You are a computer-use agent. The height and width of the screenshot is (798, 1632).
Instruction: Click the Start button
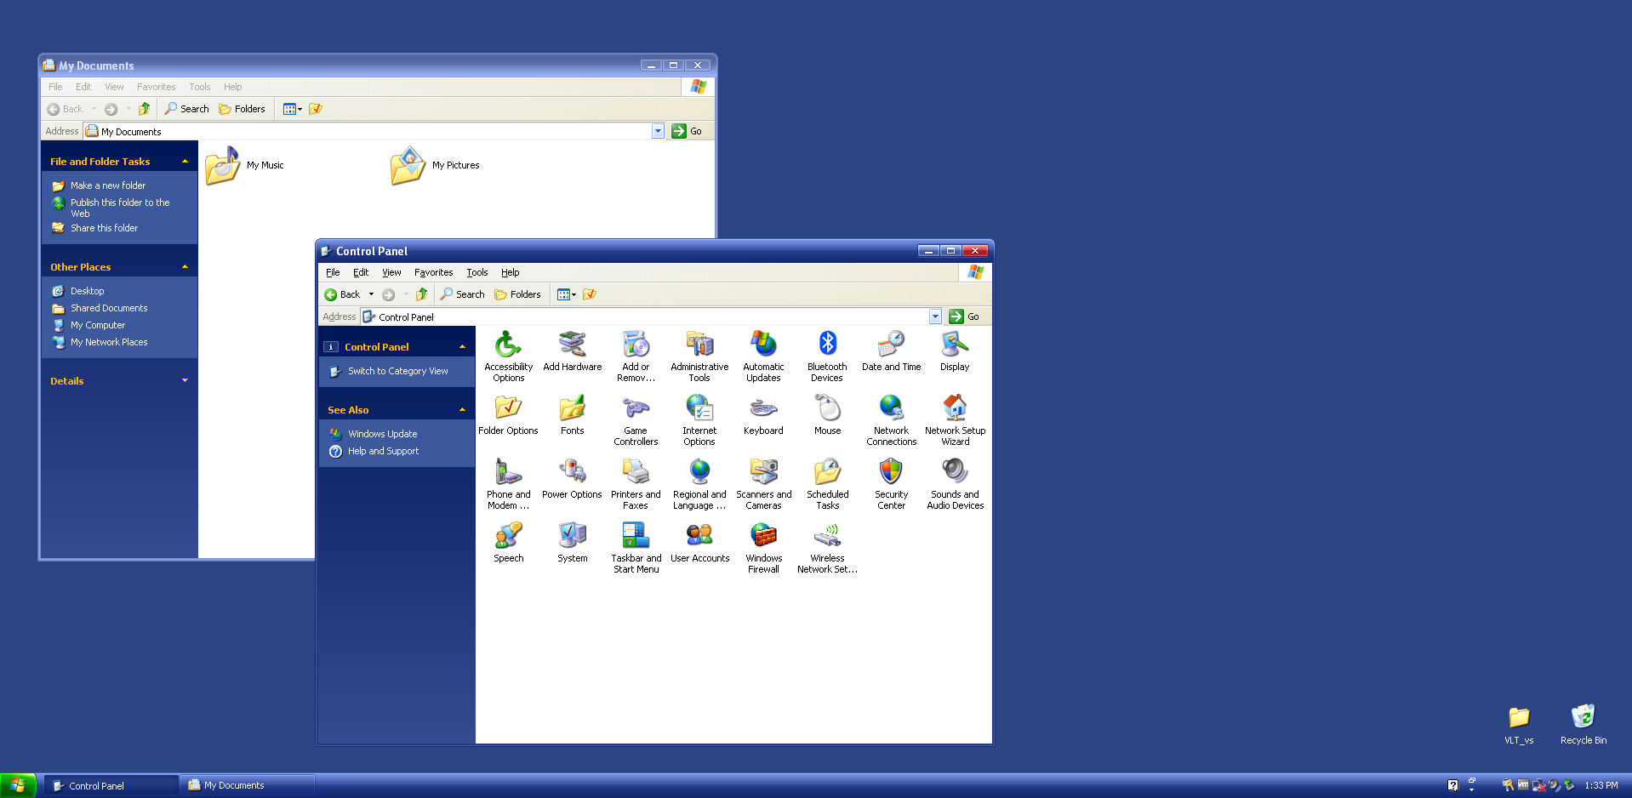18,785
